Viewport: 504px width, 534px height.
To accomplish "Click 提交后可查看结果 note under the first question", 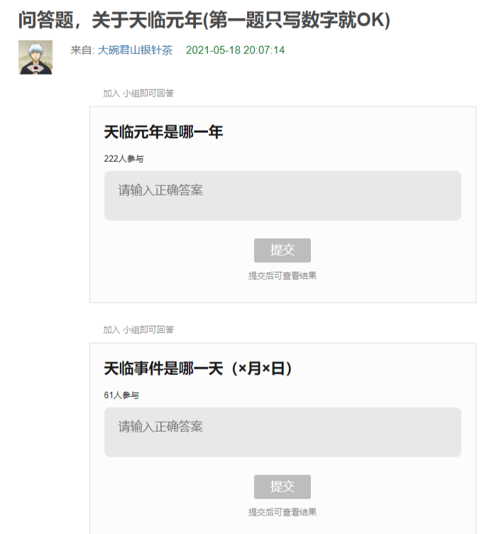I will [x=283, y=276].
